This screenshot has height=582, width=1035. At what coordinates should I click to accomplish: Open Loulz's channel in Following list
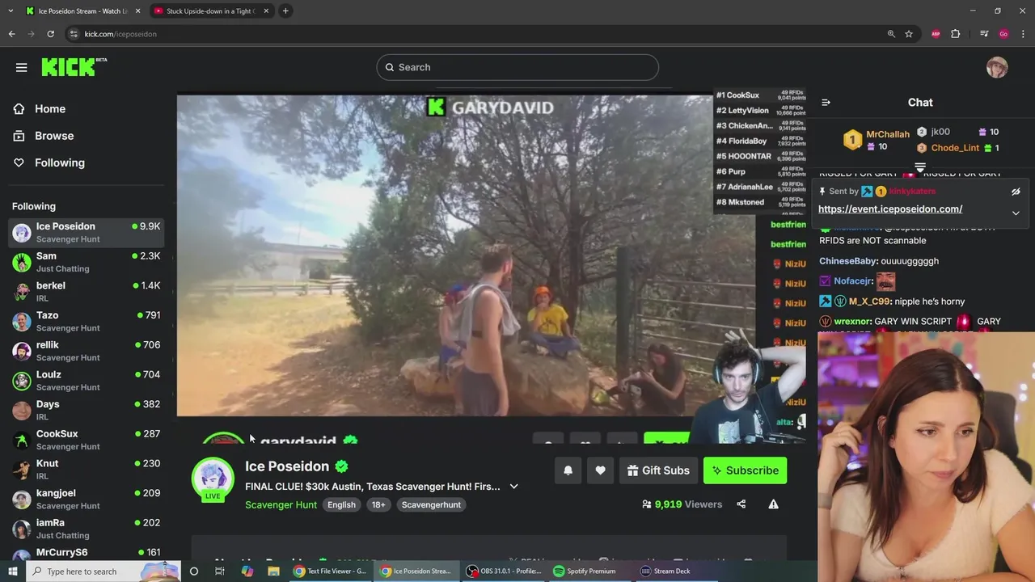point(87,381)
